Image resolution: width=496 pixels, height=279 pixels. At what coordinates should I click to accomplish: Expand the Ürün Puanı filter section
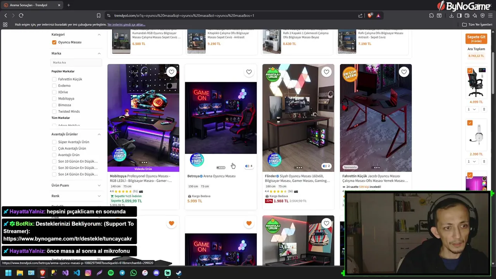99,185
